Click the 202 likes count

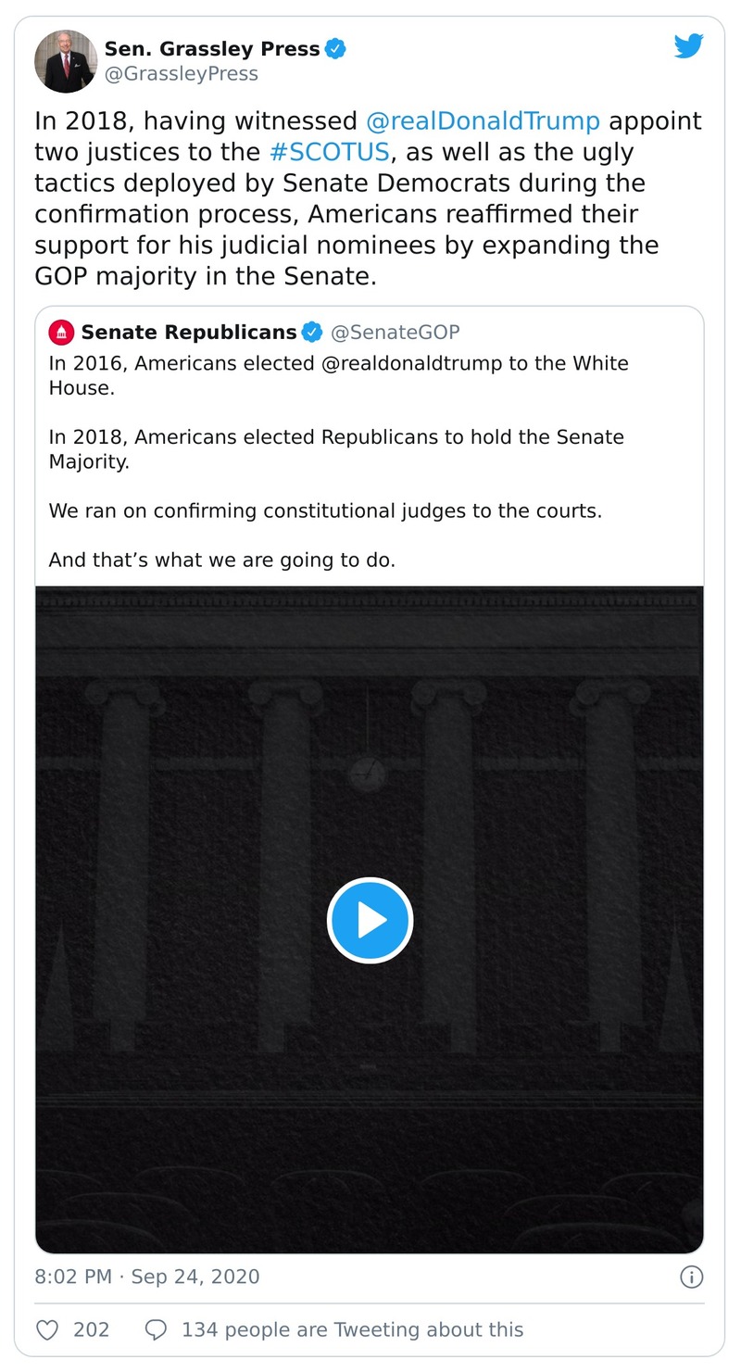click(91, 1330)
